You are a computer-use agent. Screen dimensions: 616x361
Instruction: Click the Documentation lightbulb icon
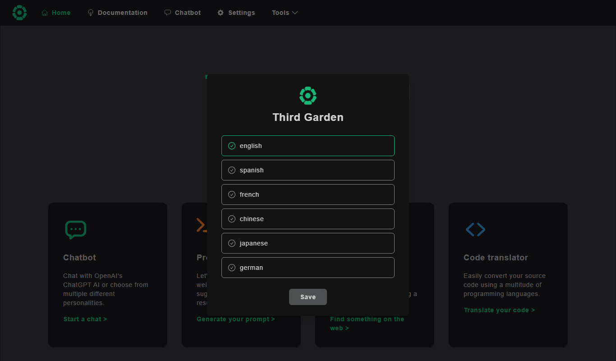(90, 13)
